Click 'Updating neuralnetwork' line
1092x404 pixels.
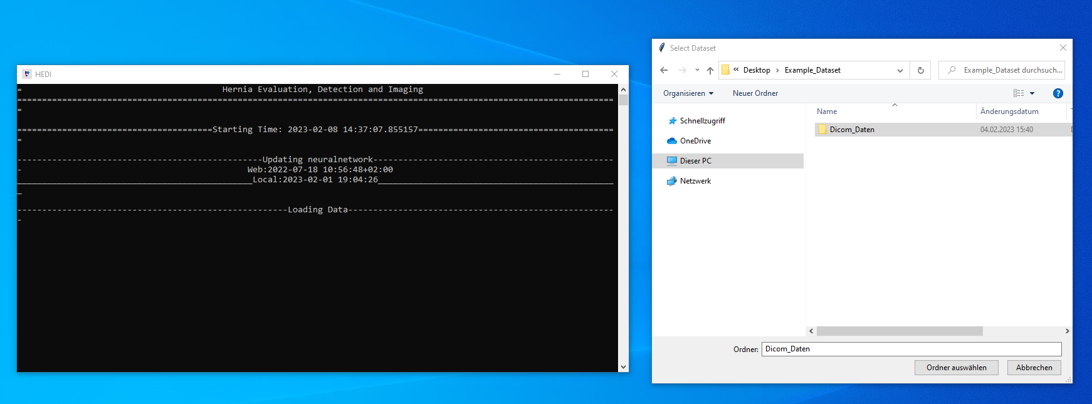coord(315,160)
